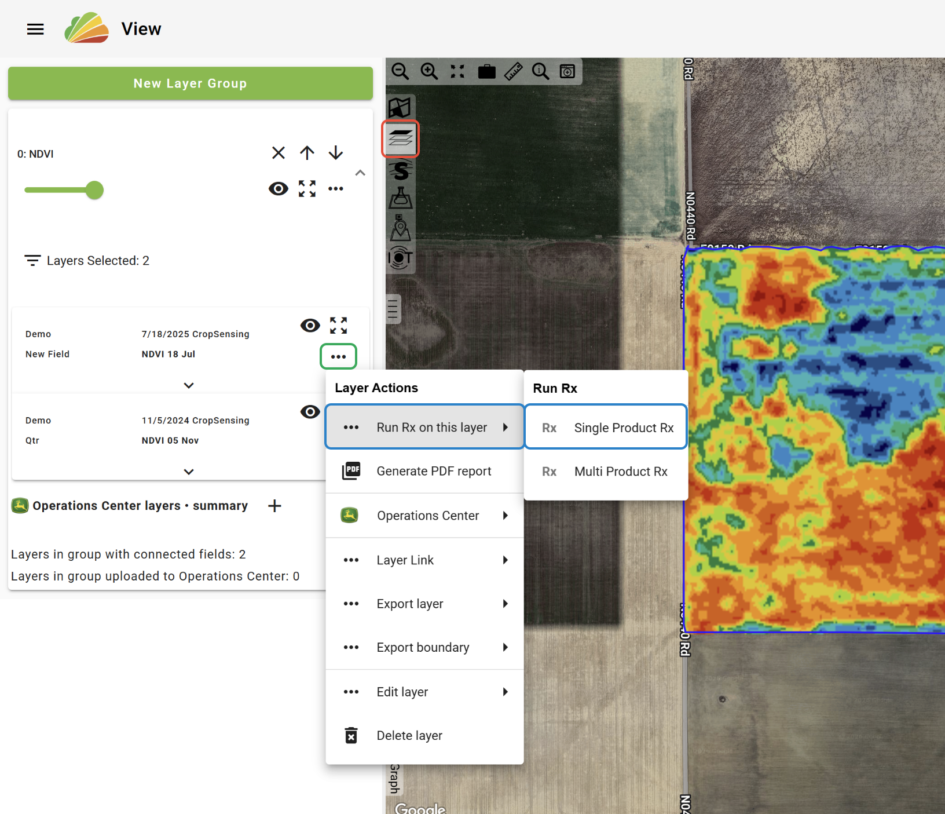Open the hamburger main menu
The height and width of the screenshot is (814, 945).
35,29
